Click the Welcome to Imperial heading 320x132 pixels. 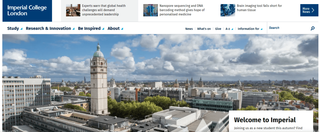point(265,120)
